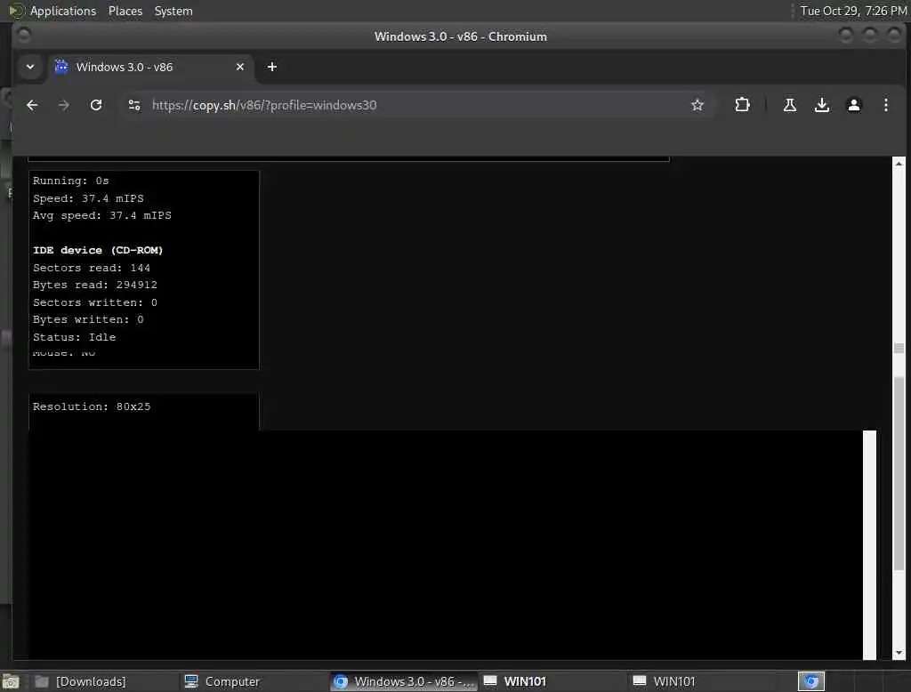This screenshot has width=911, height=692.
Task: Open the Places menu
Action: point(125,11)
